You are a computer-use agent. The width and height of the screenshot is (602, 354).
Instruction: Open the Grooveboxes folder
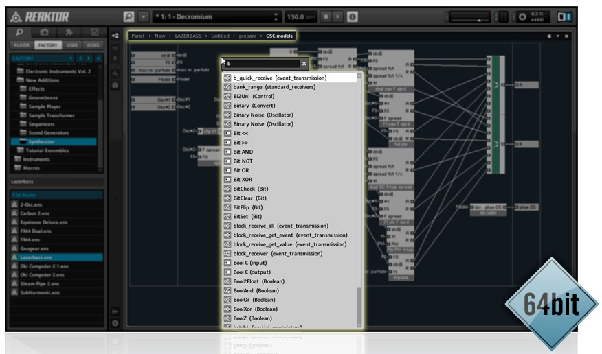40,97
